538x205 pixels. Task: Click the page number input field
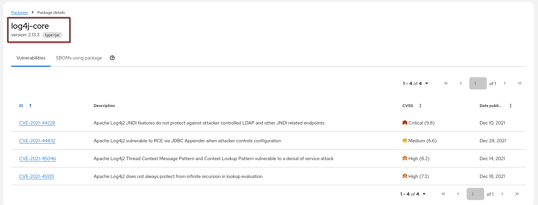click(x=478, y=83)
